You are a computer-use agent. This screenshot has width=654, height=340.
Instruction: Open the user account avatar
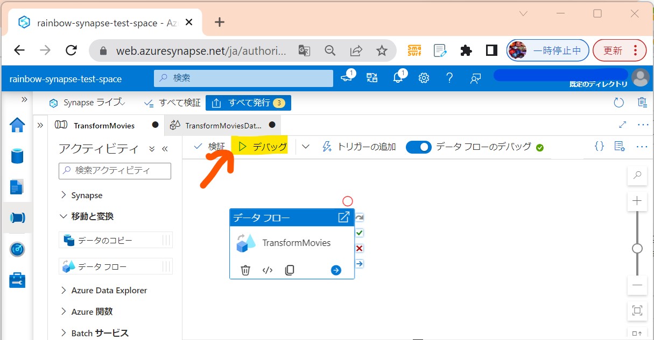[x=641, y=77]
